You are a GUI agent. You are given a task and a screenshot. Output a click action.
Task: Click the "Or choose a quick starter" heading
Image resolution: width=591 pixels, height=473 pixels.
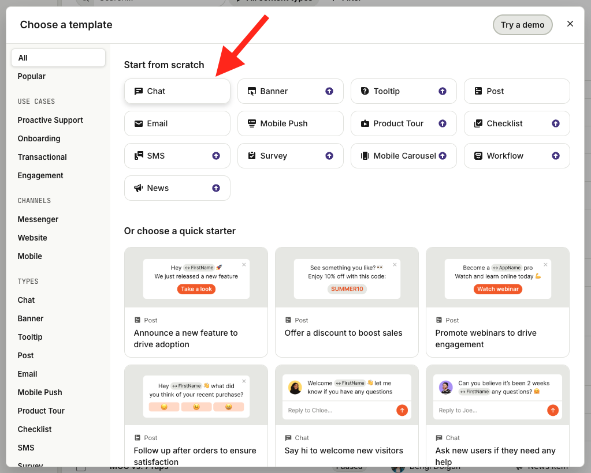pyautogui.click(x=180, y=231)
